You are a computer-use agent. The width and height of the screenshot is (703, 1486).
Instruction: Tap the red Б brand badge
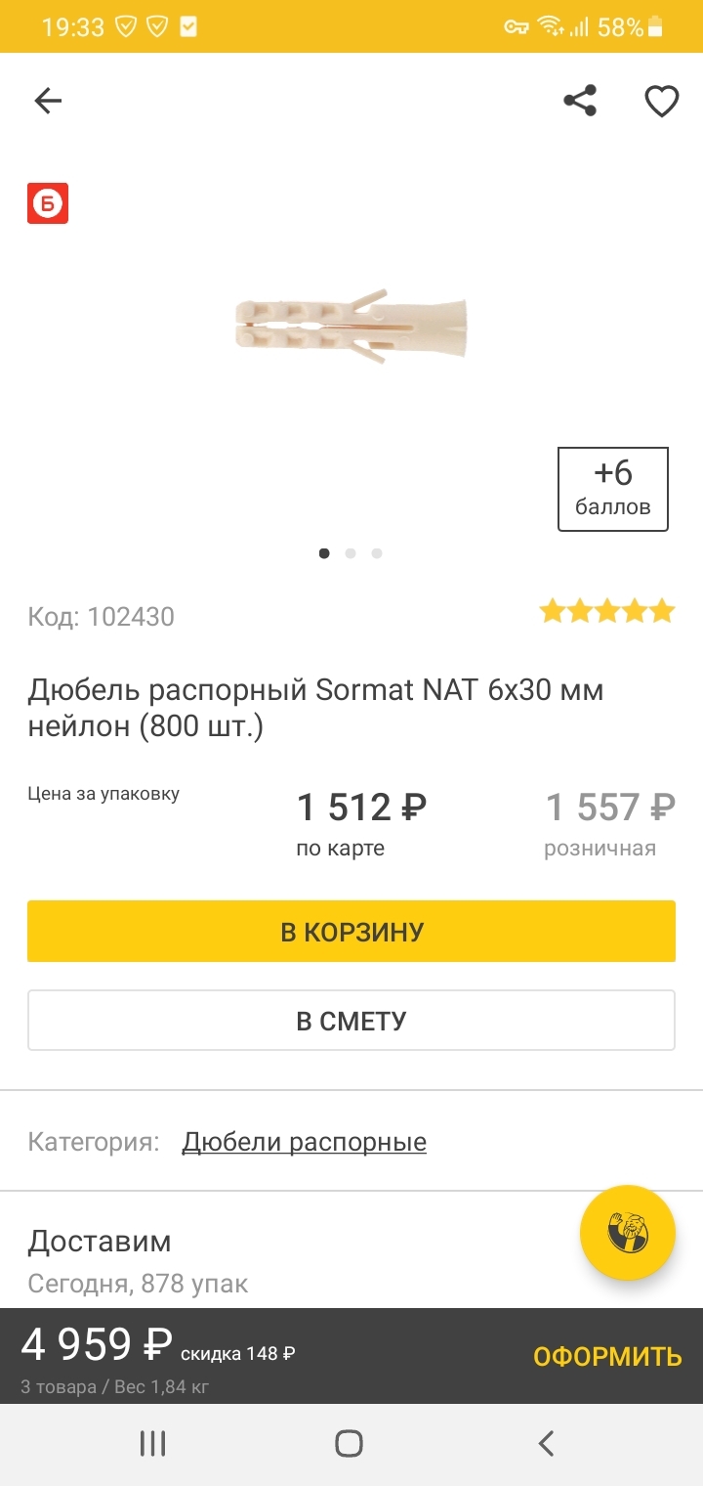tap(48, 203)
